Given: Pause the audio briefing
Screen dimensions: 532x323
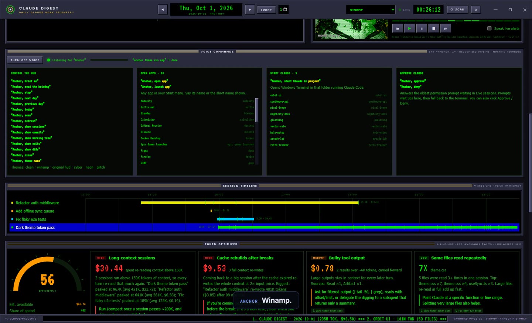Looking at the screenshot, I should coord(422,28).
